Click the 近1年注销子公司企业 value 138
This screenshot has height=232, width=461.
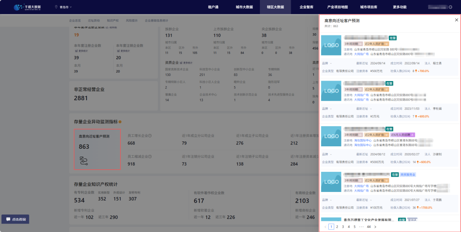click(x=239, y=164)
